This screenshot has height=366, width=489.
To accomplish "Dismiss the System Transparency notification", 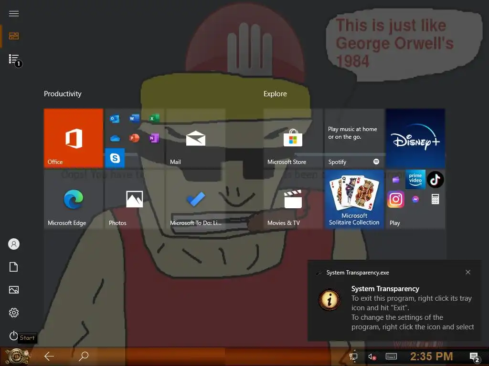I will tap(468, 272).
